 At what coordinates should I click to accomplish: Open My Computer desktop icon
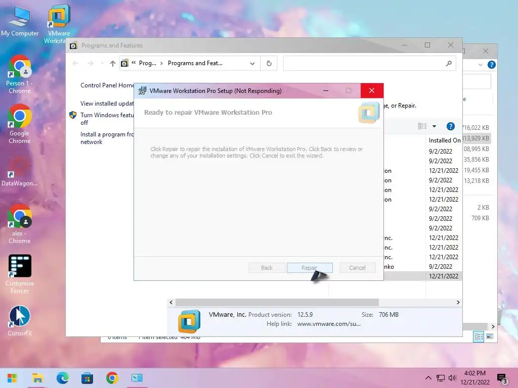(x=20, y=21)
